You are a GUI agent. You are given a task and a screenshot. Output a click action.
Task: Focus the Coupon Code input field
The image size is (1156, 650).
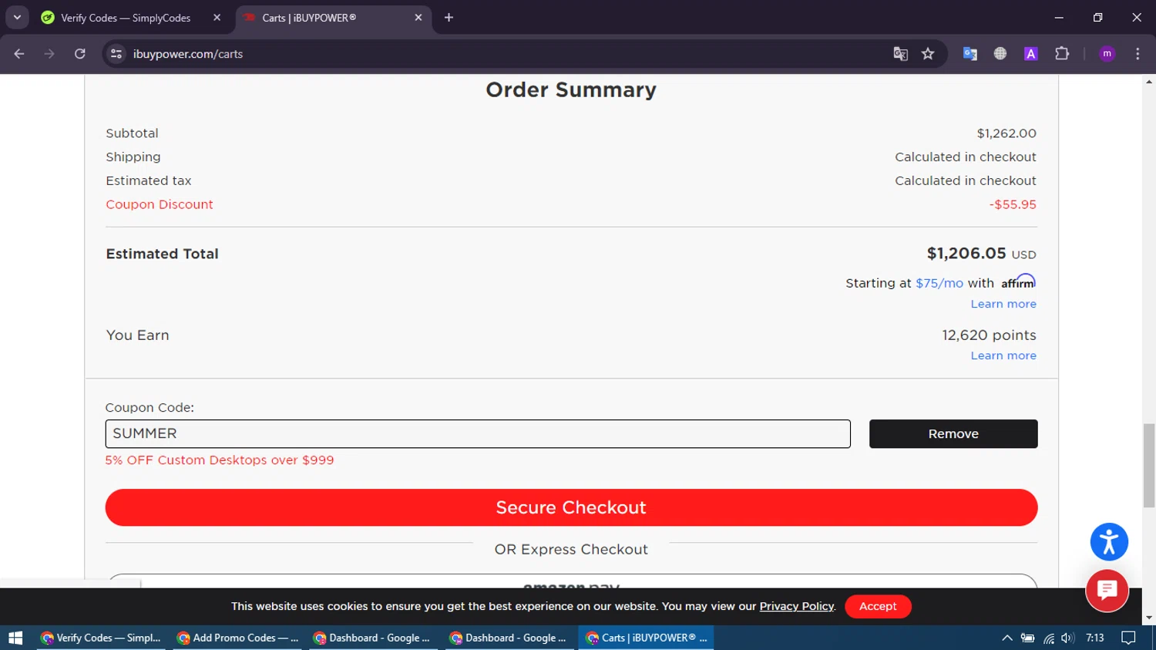(478, 434)
